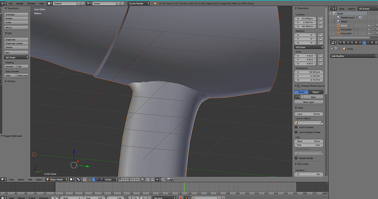Click the OpenGL render image icon

click(x=168, y=179)
